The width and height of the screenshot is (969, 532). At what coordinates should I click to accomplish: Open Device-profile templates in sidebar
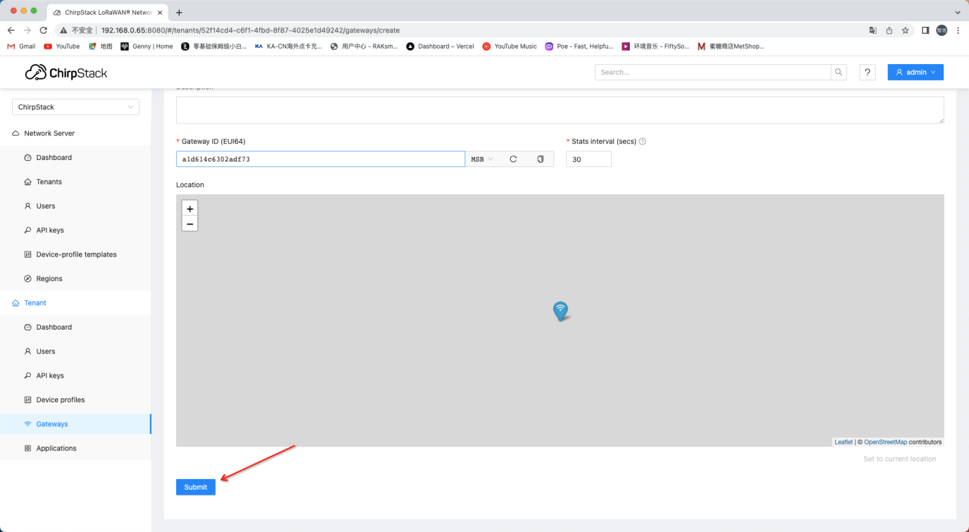point(76,254)
